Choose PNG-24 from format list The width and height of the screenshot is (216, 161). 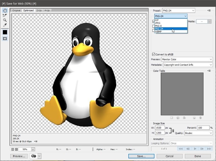(171, 29)
